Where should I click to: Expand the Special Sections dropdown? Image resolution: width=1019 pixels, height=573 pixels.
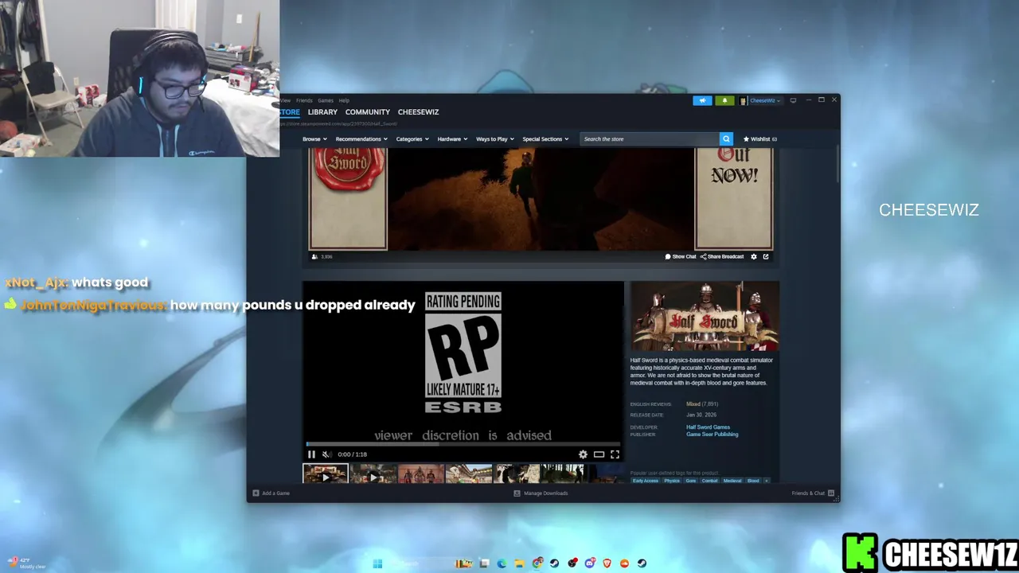(545, 138)
